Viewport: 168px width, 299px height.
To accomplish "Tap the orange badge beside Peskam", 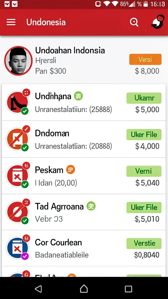I will 71,169.
